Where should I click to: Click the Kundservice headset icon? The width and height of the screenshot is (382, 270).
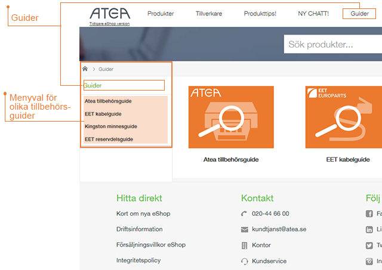tap(244, 261)
